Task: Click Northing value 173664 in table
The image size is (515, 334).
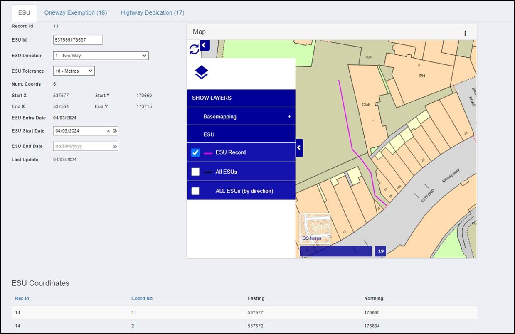Action: coord(372,326)
